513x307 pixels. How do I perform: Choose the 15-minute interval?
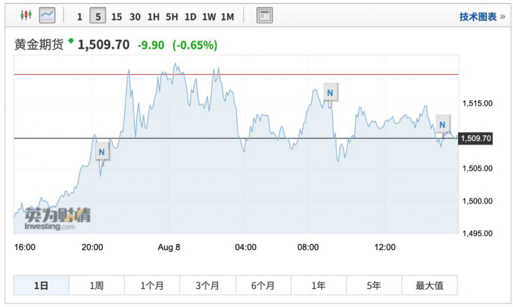pos(116,16)
